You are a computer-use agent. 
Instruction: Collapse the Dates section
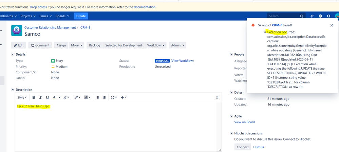coord(231,92)
